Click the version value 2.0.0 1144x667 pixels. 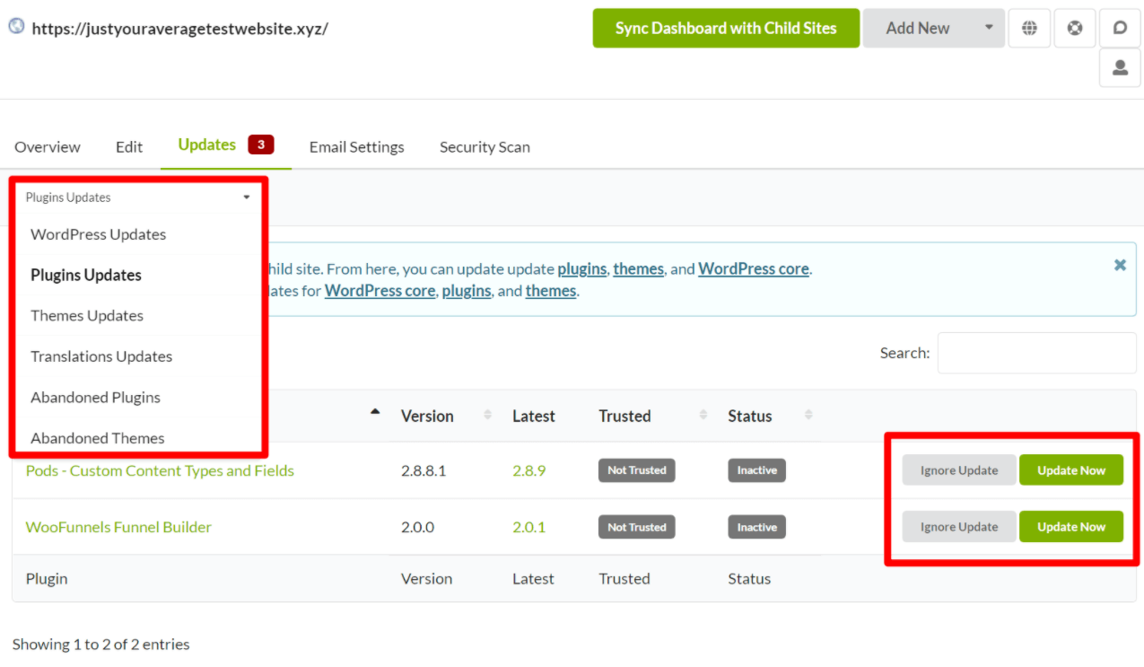coord(417,527)
